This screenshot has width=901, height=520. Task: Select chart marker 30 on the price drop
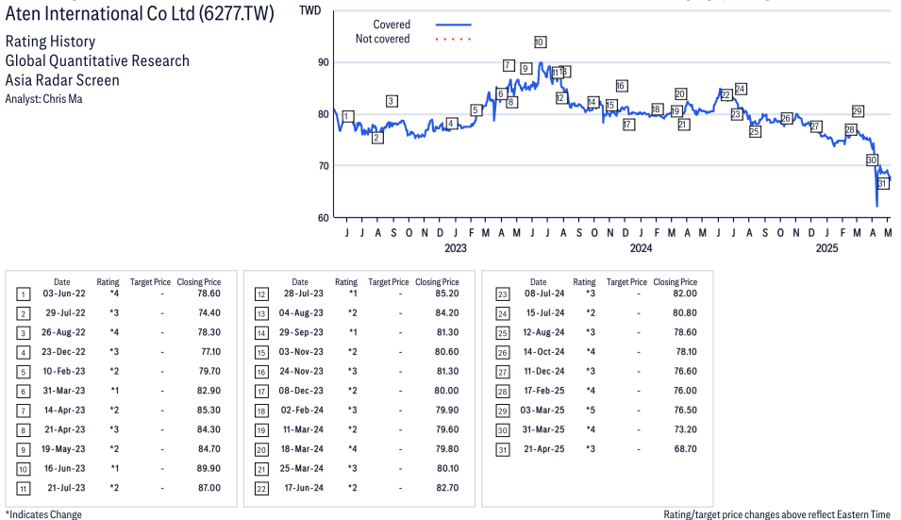[872, 160]
